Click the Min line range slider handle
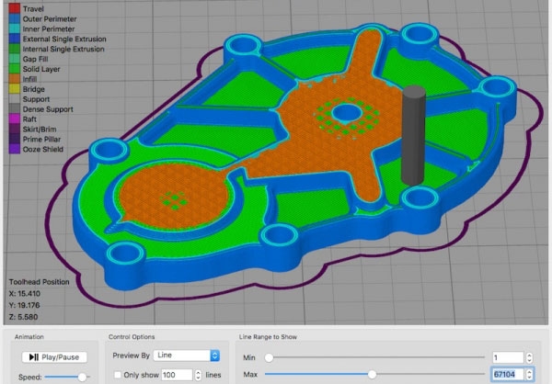The height and width of the screenshot is (384, 552). 268,356
